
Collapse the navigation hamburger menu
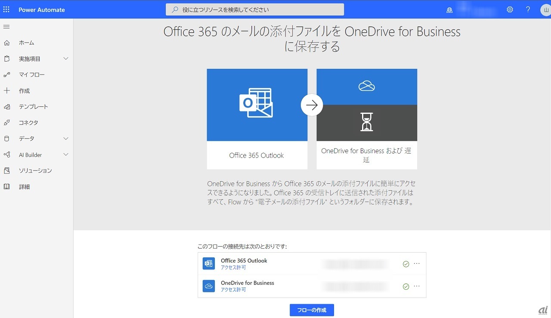pos(6,27)
